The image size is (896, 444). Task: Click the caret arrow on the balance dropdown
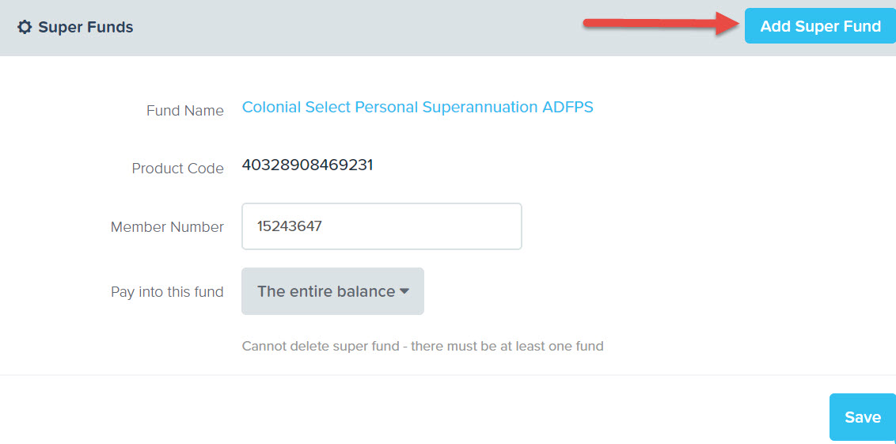click(x=404, y=291)
